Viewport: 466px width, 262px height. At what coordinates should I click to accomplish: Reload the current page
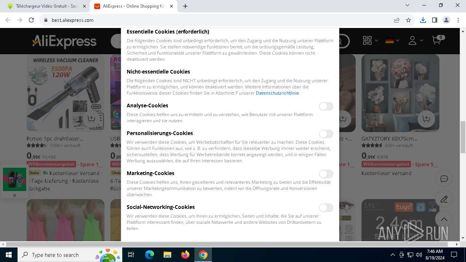click(31, 20)
